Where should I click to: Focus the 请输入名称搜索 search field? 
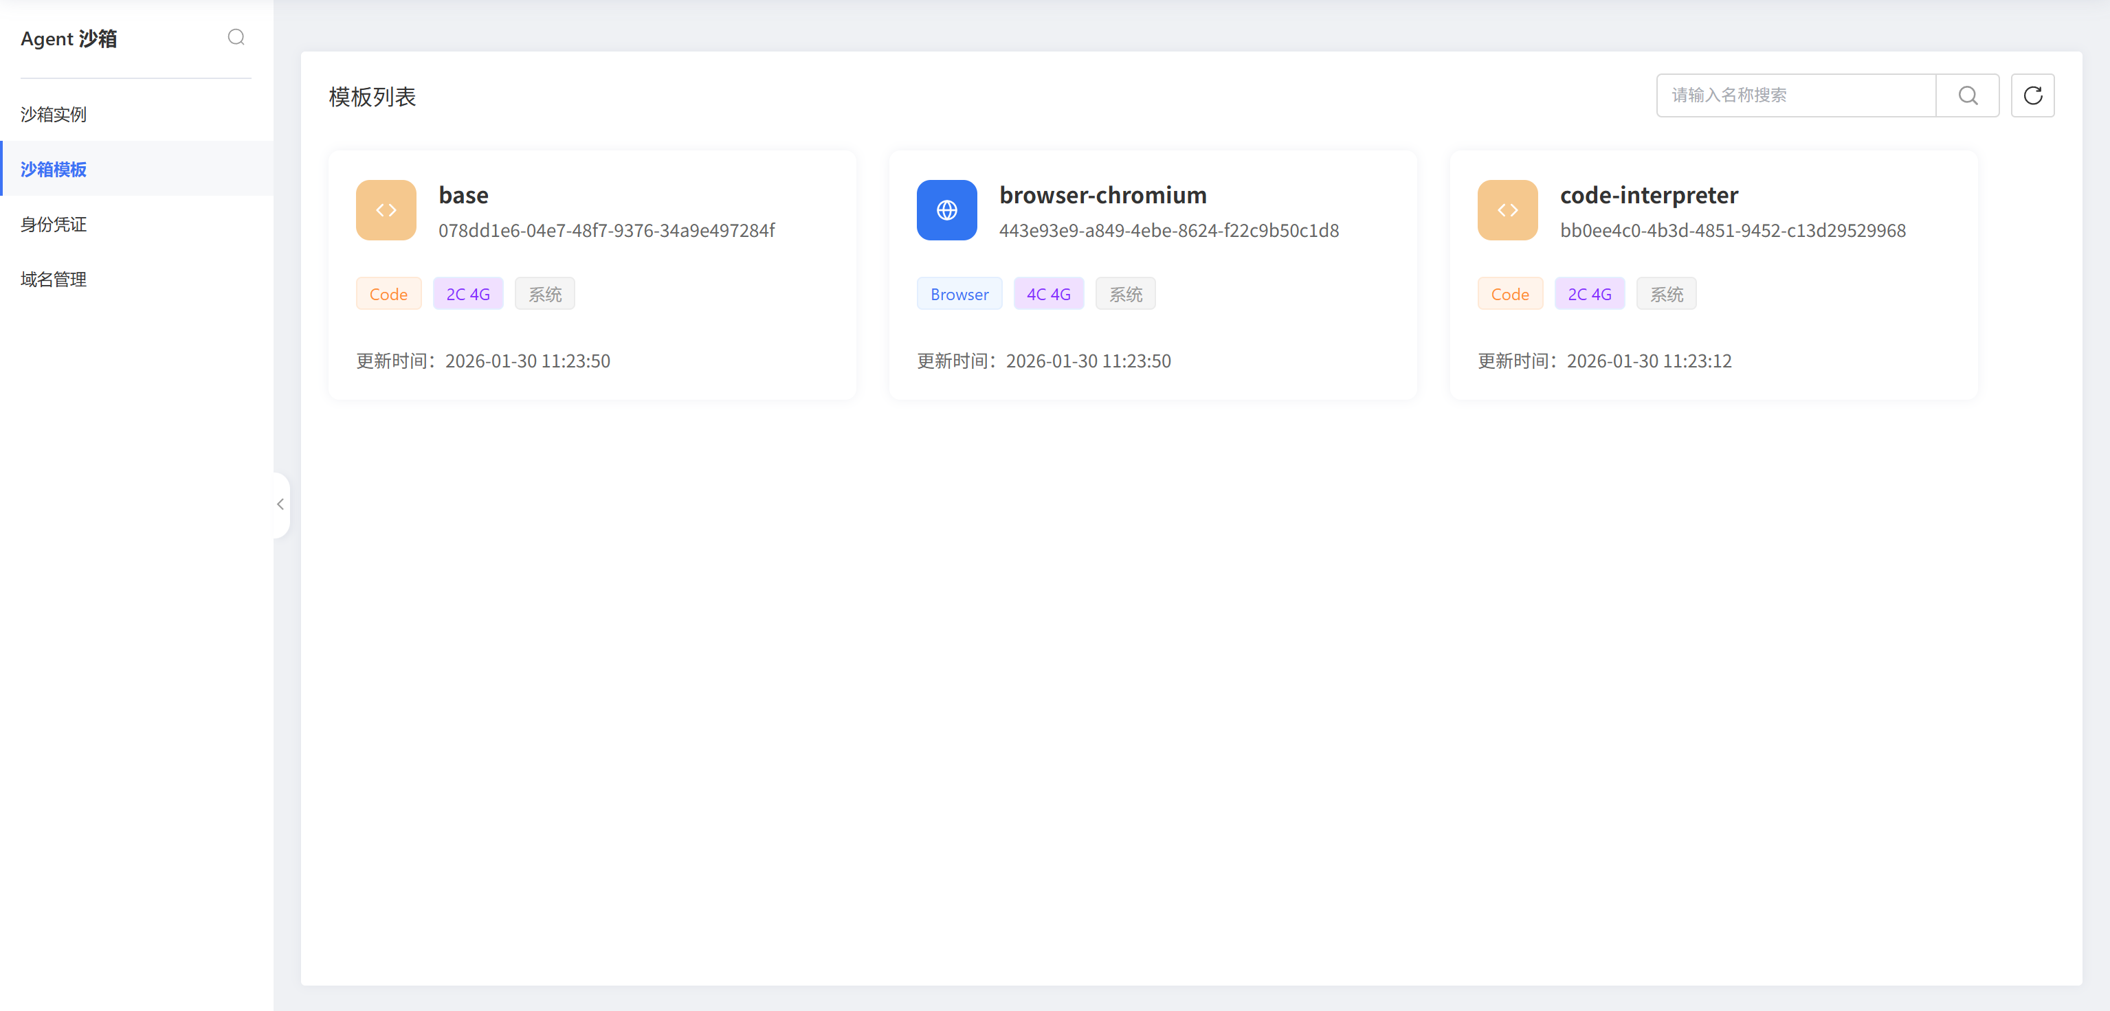click(1795, 95)
